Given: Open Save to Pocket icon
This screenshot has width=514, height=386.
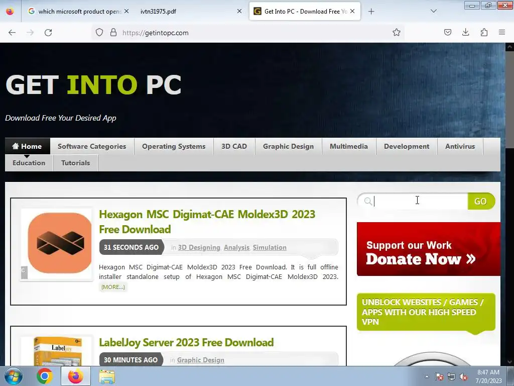Looking at the screenshot, I should pos(447,32).
